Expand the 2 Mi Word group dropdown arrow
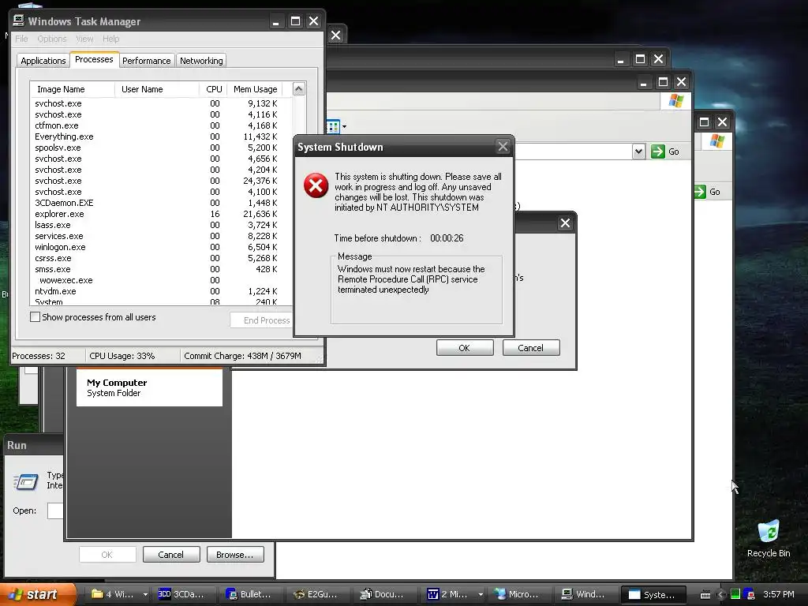The image size is (808, 606). (x=481, y=594)
